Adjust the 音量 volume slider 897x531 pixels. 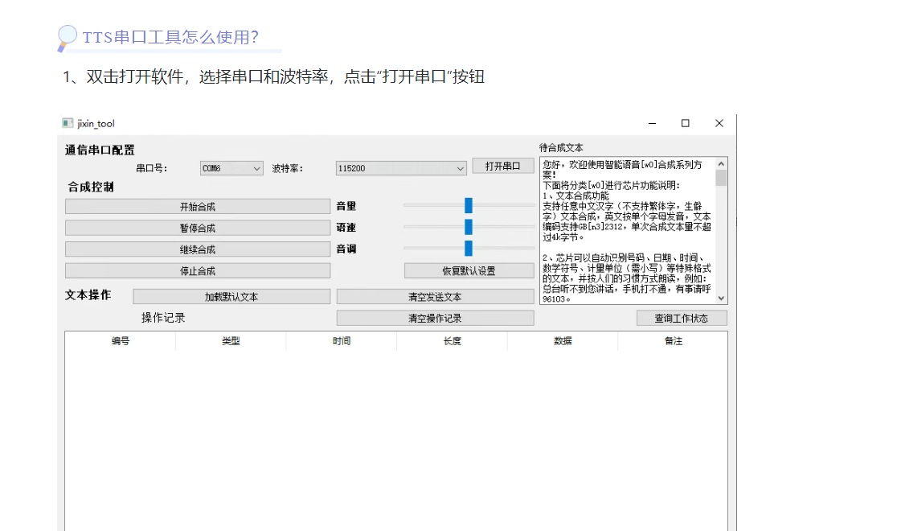pos(469,206)
